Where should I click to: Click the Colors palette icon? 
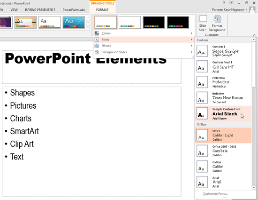pos(97,33)
